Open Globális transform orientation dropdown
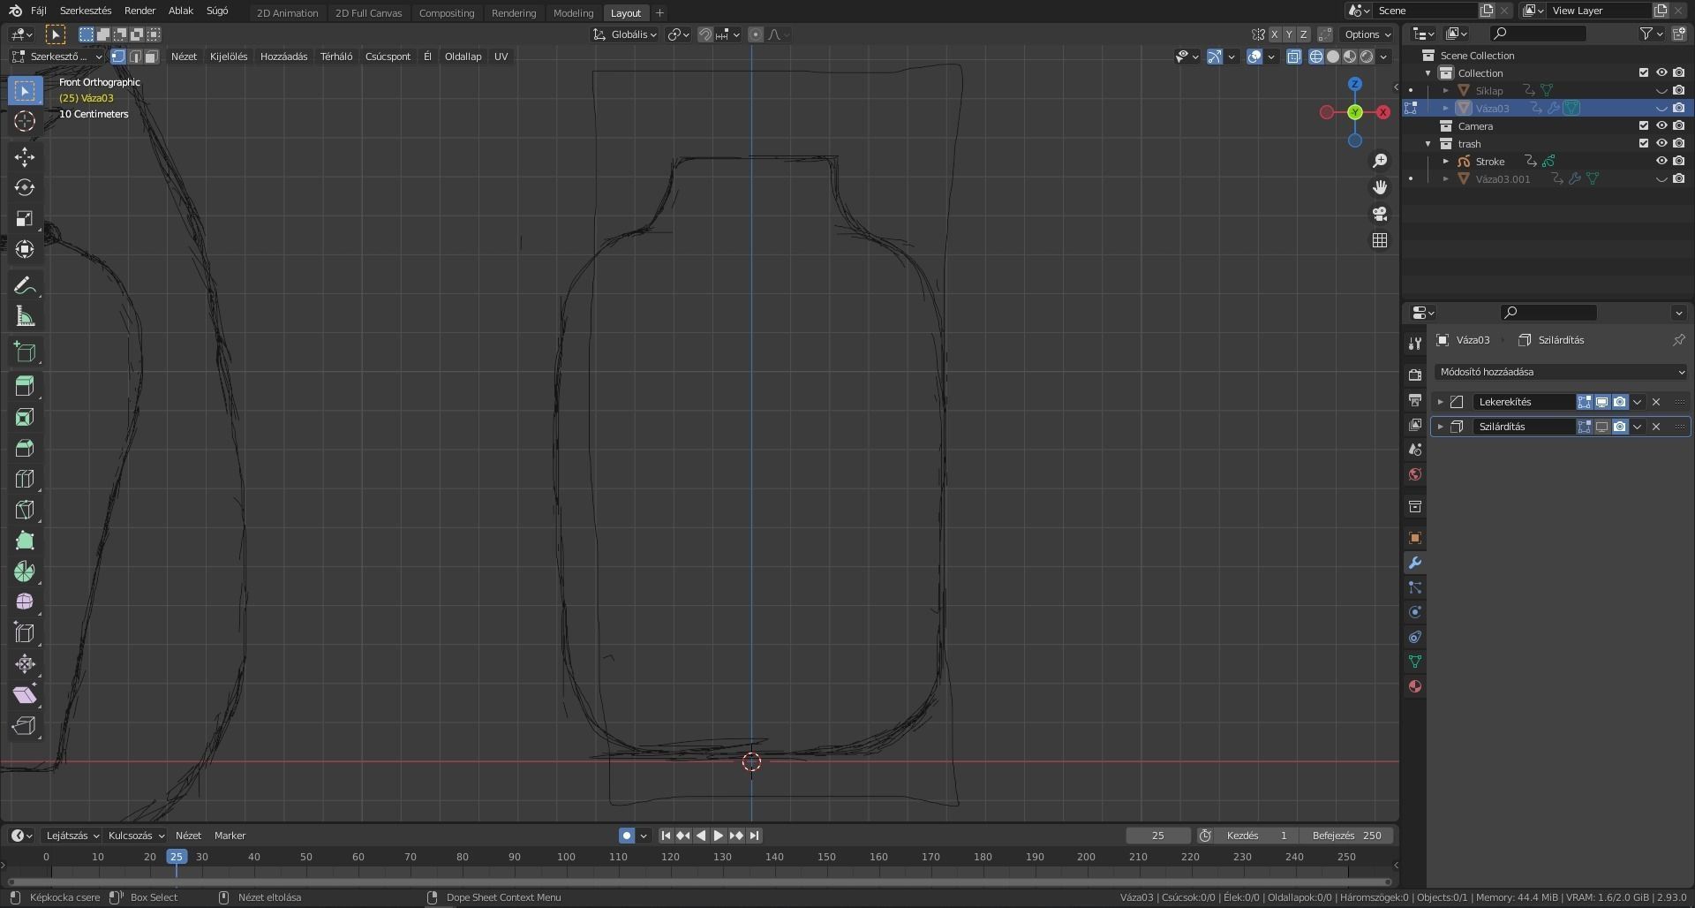The image size is (1695, 908). point(625,34)
